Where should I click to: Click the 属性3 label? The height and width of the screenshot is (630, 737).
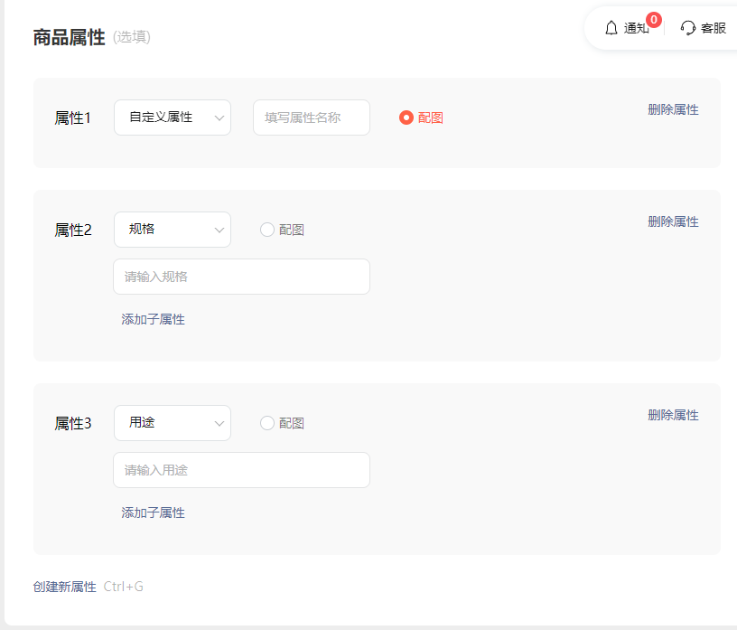(73, 423)
